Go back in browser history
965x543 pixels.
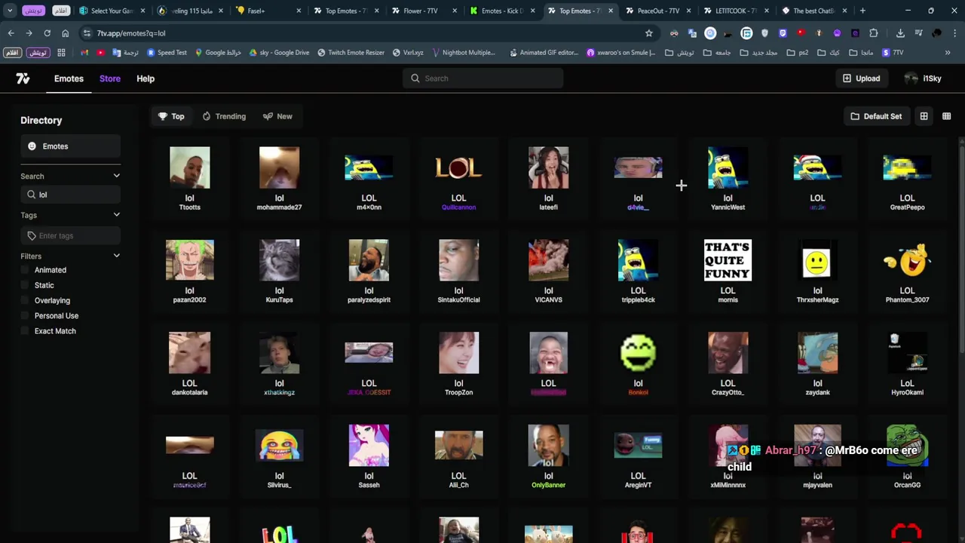coord(11,33)
